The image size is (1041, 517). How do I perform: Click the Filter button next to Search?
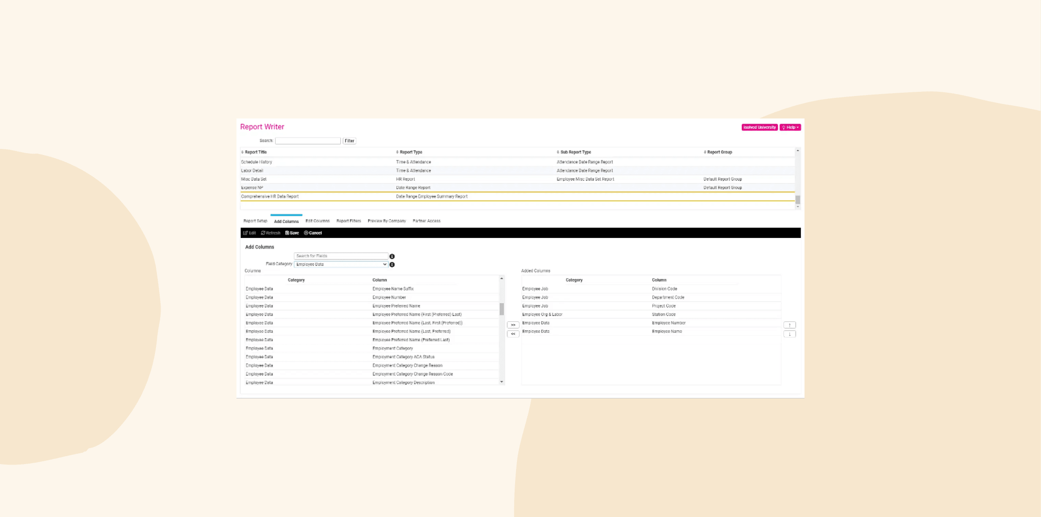pyautogui.click(x=349, y=141)
